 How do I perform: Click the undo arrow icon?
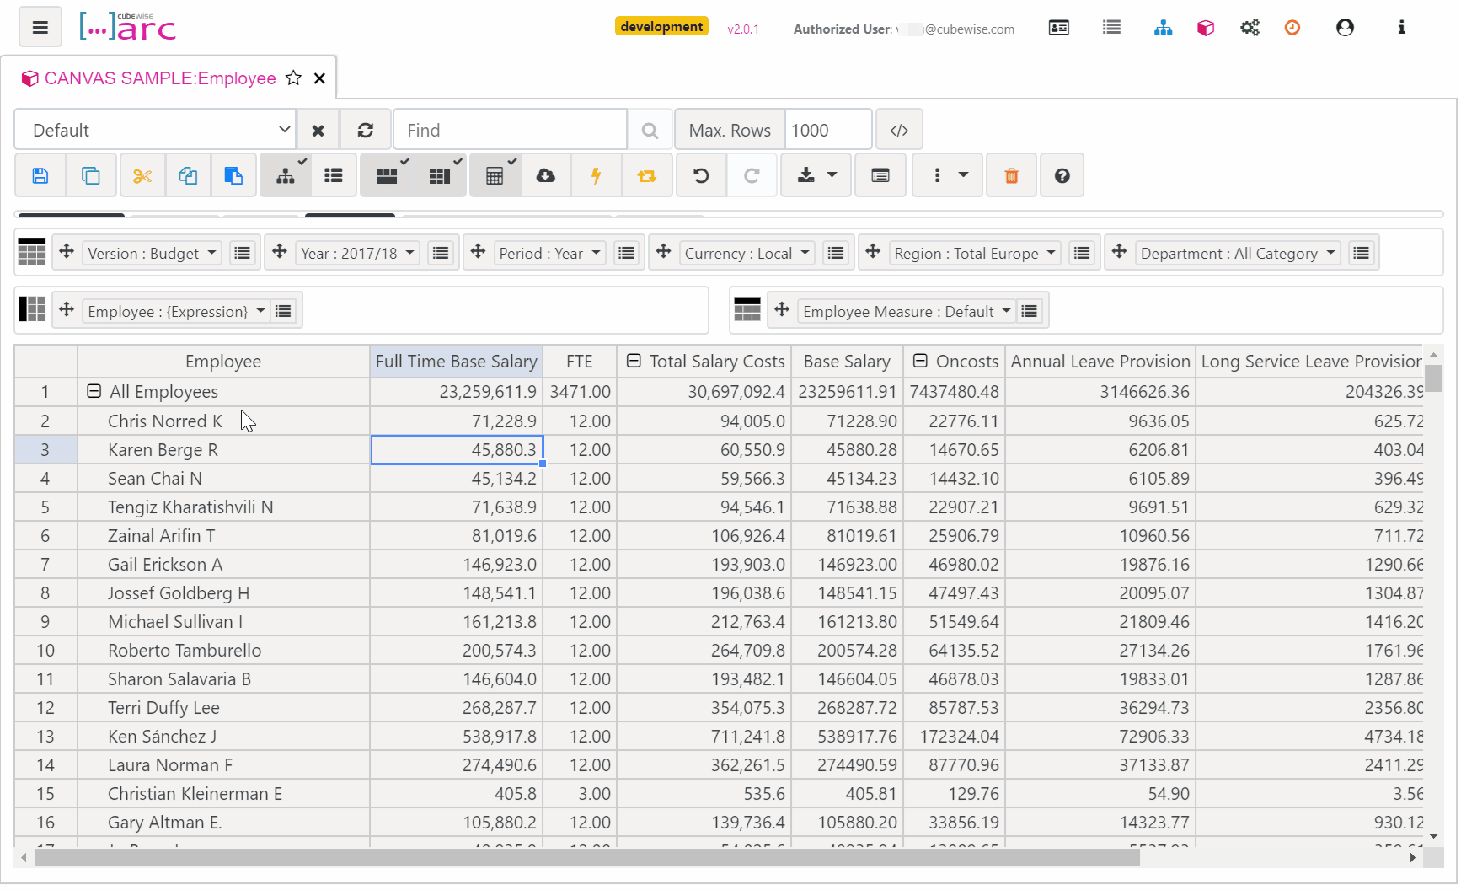tap(701, 175)
